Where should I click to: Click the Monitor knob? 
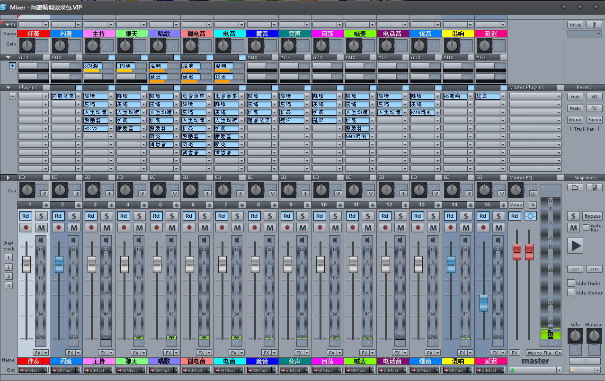click(594, 336)
